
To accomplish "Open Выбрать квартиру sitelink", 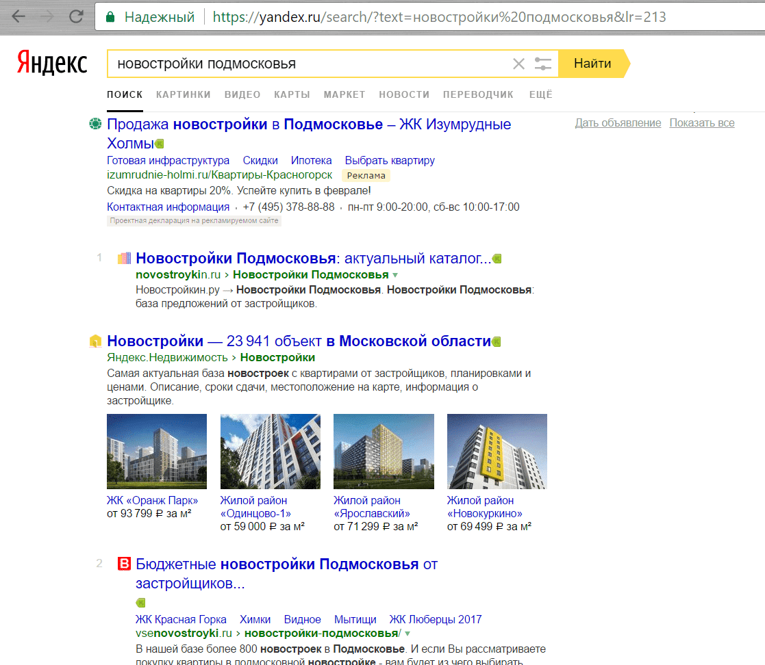I will [389, 160].
